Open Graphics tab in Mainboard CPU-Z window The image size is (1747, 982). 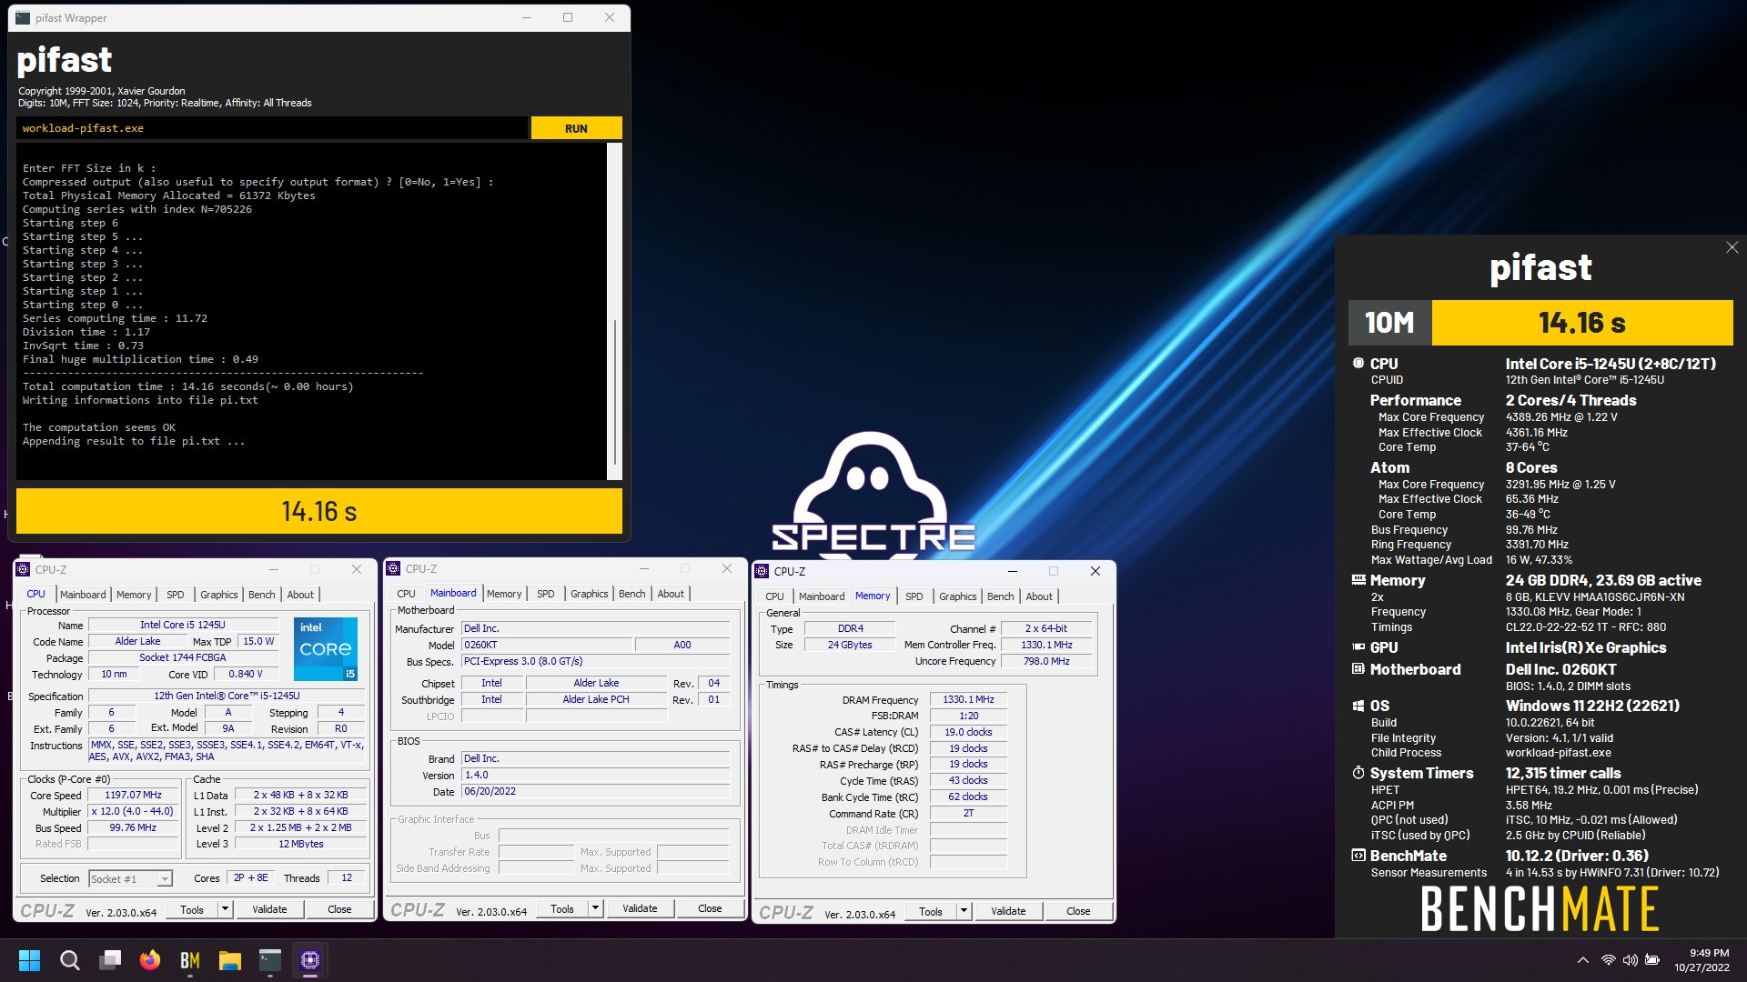[590, 594]
